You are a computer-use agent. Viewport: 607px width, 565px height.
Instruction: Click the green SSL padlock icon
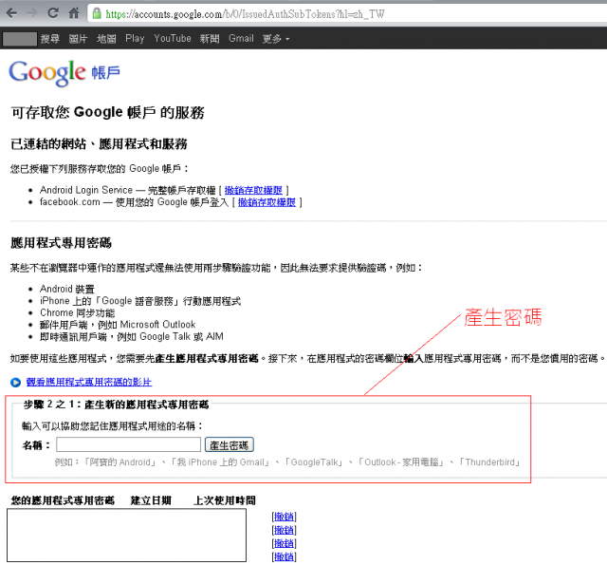point(97,14)
